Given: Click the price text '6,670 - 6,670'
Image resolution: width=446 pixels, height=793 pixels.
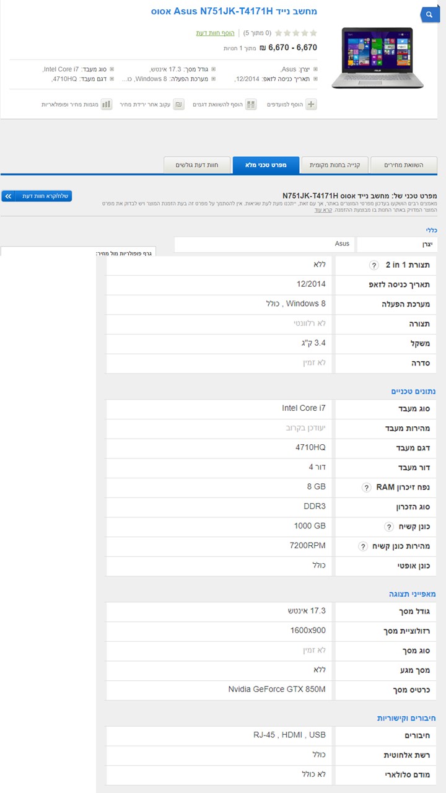Looking at the screenshot, I should pyautogui.click(x=292, y=47).
